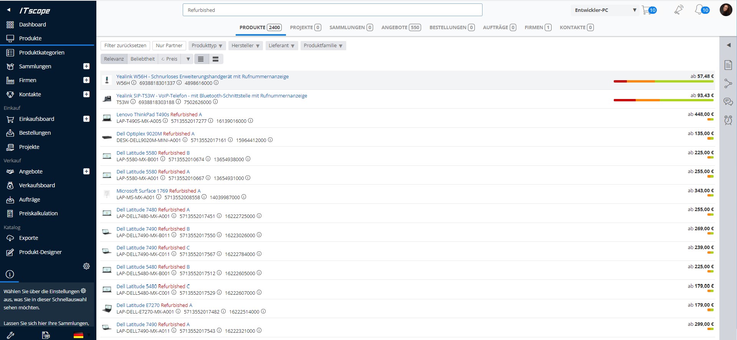The image size is (737, 340).
Task: Open the Produkt-Designer
Action: [x=40, y=252]
